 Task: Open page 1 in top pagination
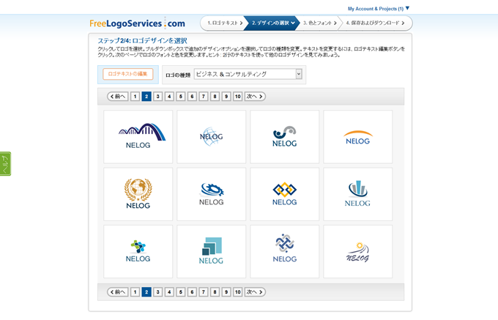click(135, 97)
